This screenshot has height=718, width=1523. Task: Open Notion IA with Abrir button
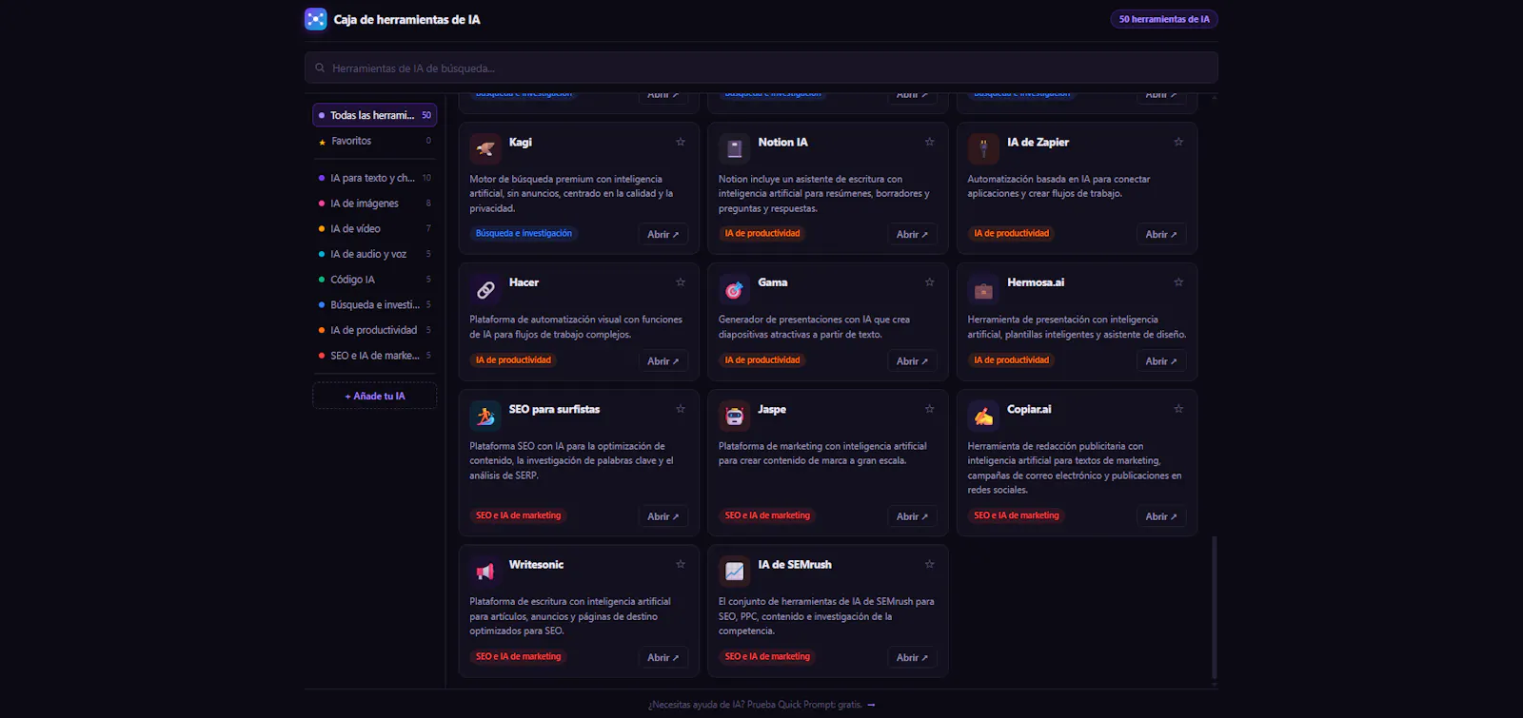coord(912,234)
